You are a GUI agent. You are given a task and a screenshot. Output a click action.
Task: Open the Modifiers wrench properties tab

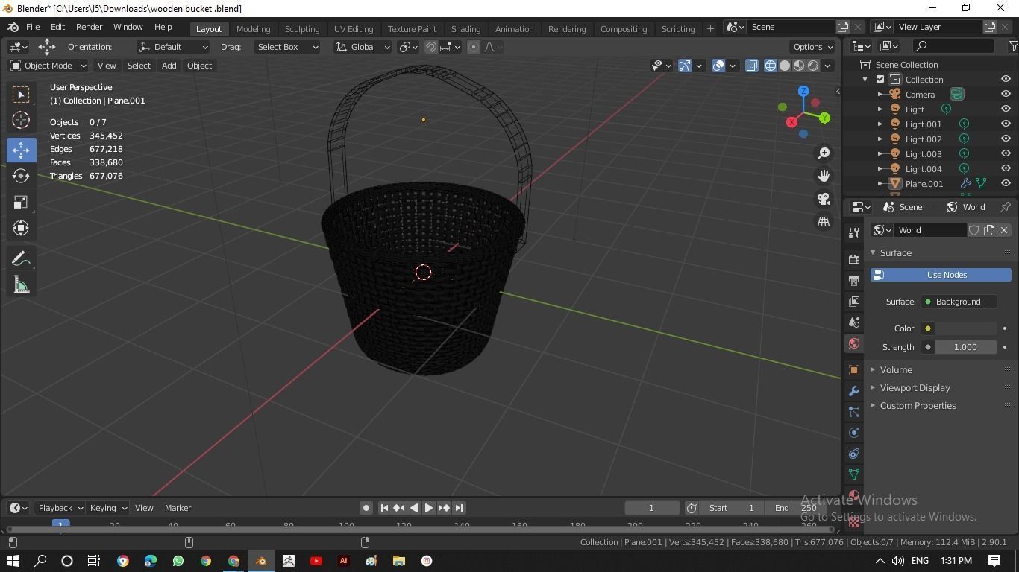click(x=854, y=391)
